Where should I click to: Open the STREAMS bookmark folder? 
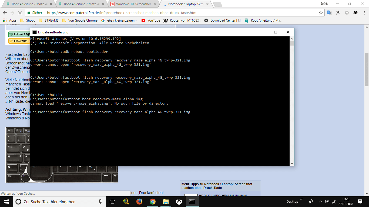49,20
